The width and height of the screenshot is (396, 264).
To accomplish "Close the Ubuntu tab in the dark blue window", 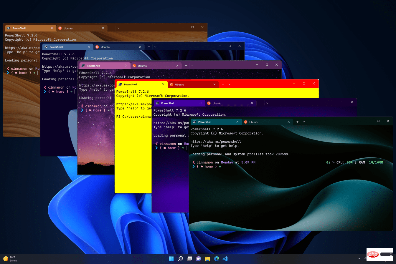I will click(140, 47).
